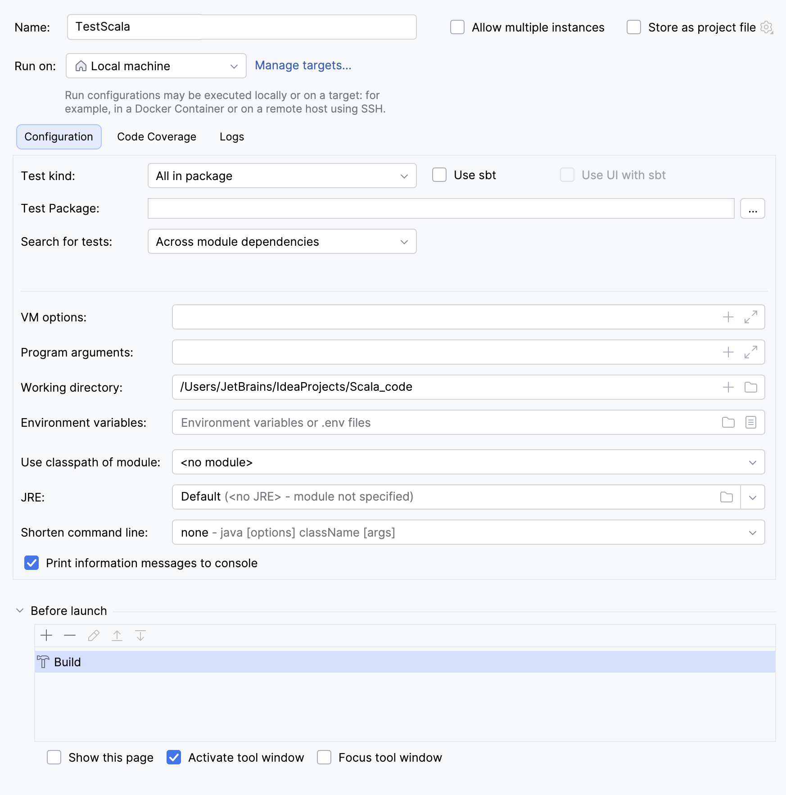Open project file settings gear icon
The width and height of the screenshot is (786, 795).
pyautogui.click(x=767, y=27)
